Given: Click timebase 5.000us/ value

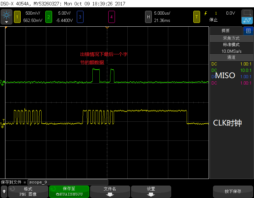Looking at the screenshot, I should click(x=162, y=13).
